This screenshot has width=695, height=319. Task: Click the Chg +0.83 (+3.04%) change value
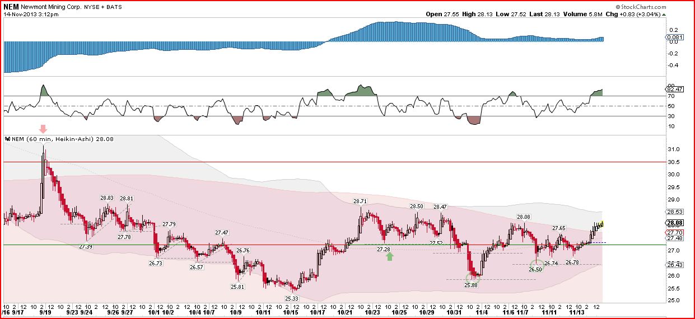click(x=637, y=14)
